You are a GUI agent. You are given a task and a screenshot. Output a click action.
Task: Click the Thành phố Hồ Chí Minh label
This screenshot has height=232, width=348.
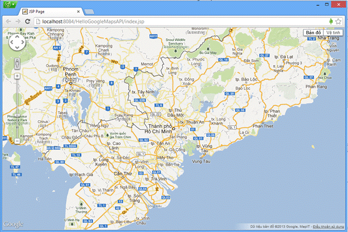click(x=158, y=129)
